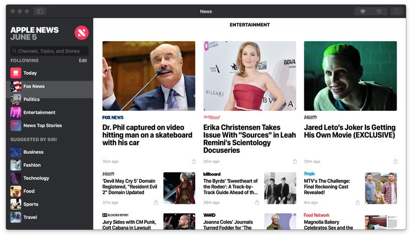
Task: Open Today in the sidebar
Action: pos(30,73)
